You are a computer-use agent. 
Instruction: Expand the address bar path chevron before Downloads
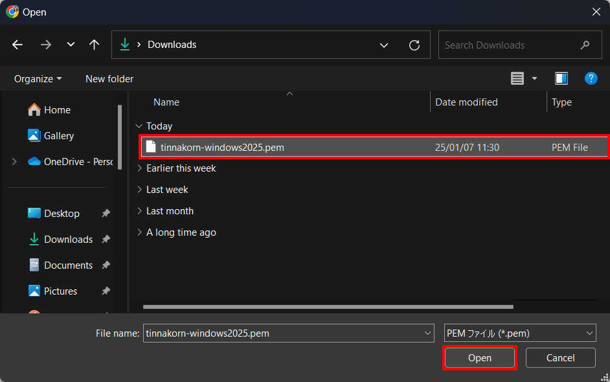point(139,45)
